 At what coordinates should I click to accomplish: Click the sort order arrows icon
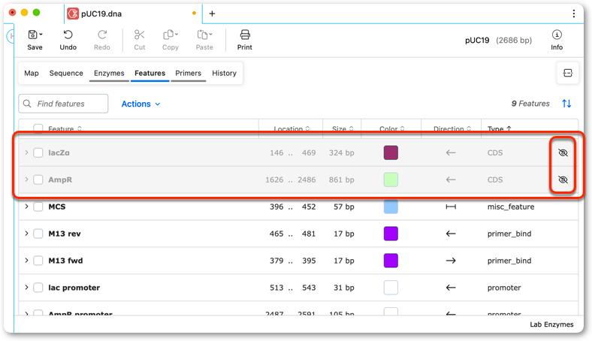click(x=566, y=104)
